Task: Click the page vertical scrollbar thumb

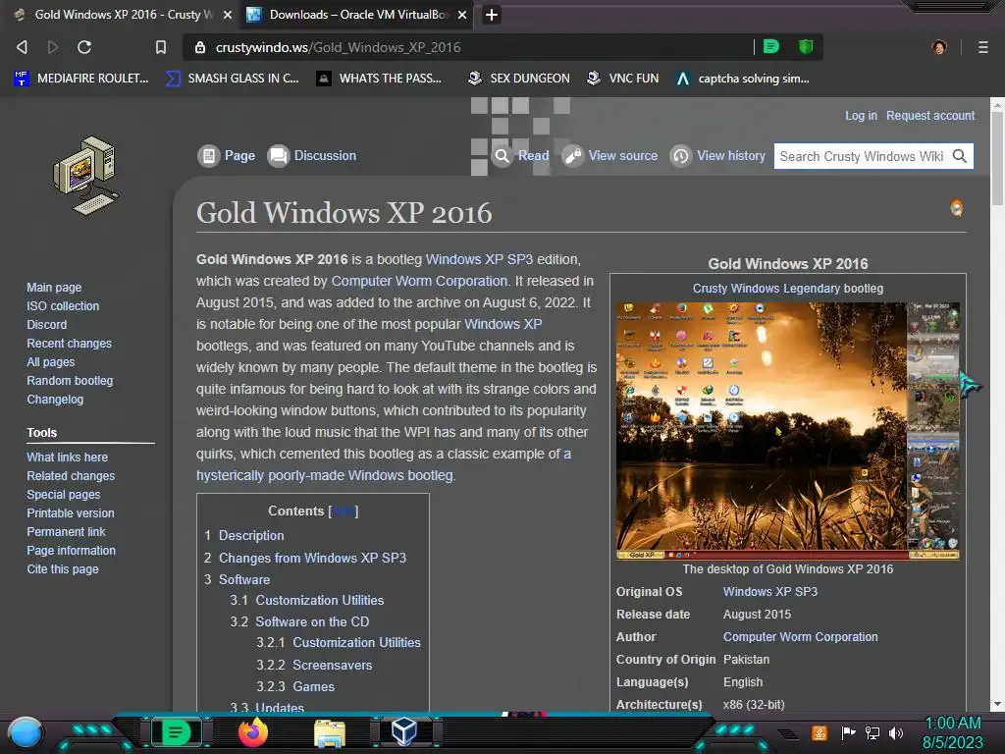Action: click(x=997, y=158)
